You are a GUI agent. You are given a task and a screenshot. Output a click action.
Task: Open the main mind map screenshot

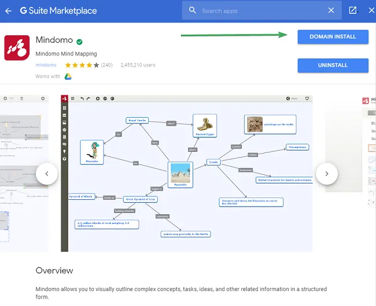pyautogui.click(x=187, y=173)
